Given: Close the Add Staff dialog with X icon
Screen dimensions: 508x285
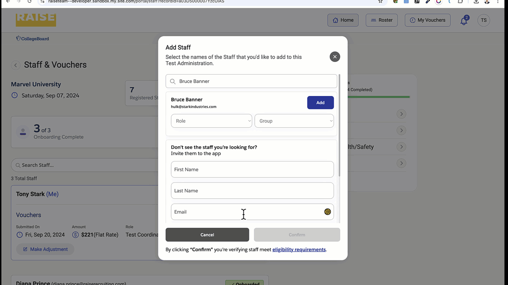Looking at the screenshot, I should (335, 57).
